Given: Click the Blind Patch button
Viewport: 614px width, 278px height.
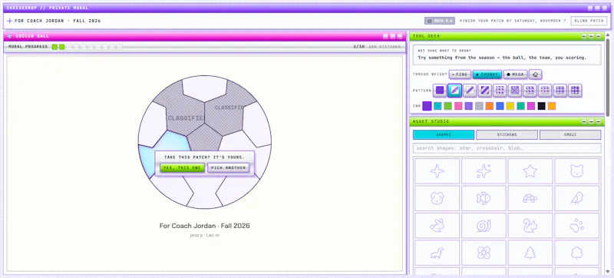Looking at the screenshot, I should point(589,21).
